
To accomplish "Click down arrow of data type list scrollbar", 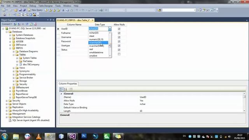I will point(110,56).
